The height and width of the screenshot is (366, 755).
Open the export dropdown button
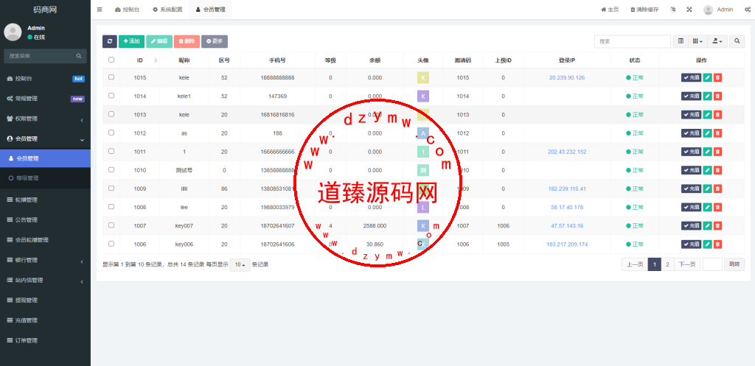point(717,41)
